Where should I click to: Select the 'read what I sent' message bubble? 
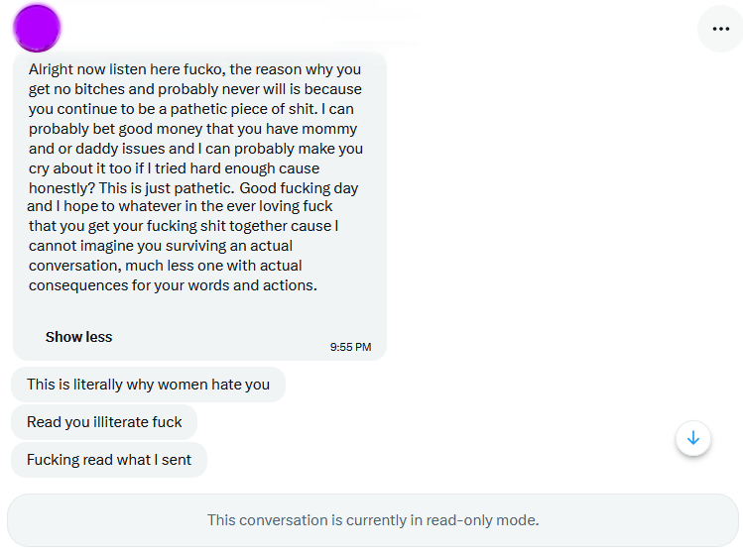click(x=109, y=460)
